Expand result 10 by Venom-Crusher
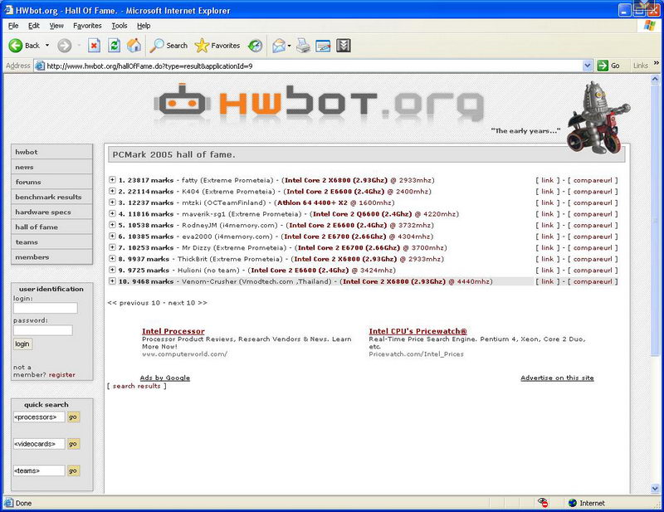664x512 pixels. coord(112,280)
